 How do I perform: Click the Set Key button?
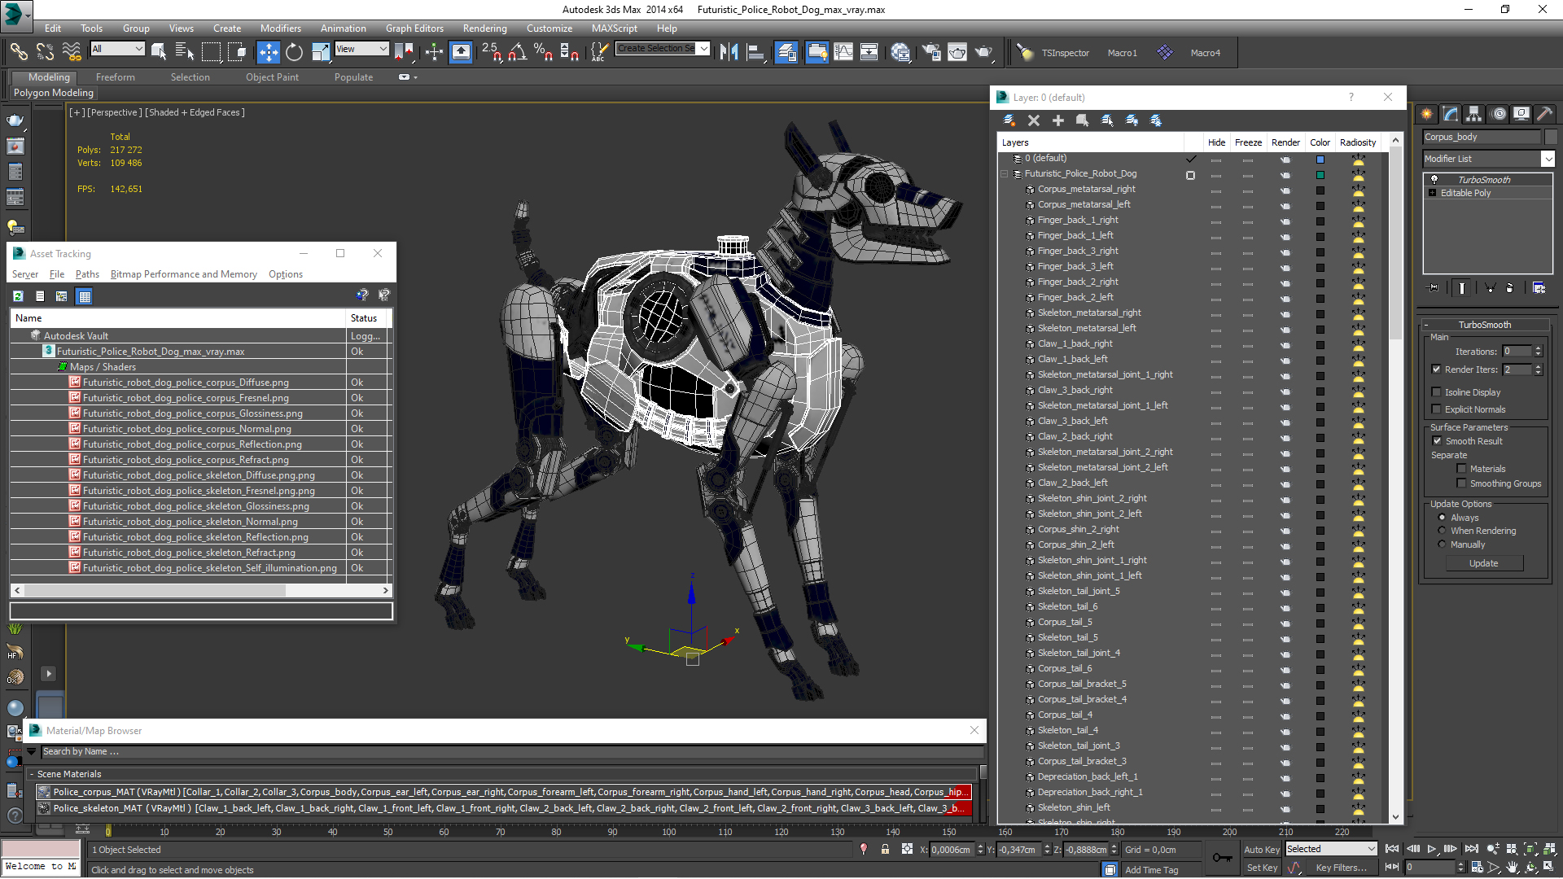pos(1262,868)
